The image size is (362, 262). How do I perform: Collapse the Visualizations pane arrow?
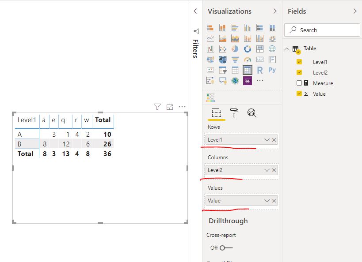coord(275,11)
